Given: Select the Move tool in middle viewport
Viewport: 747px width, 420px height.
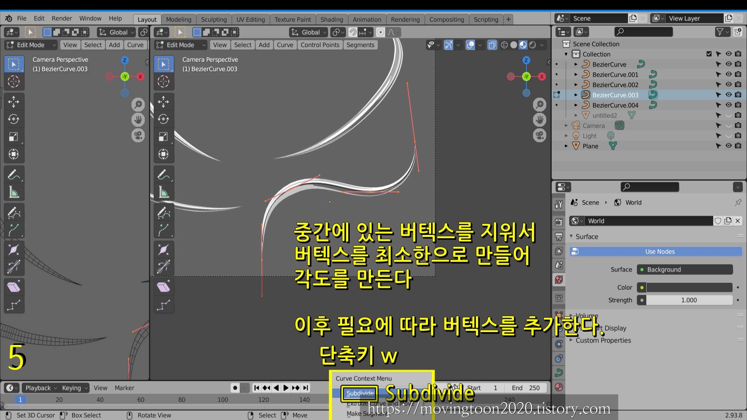Looking at the screenshot, I should 163,102.
